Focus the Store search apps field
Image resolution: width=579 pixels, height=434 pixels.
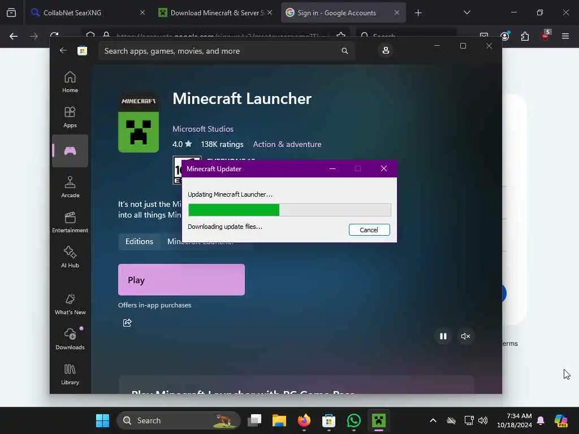point(226,51)
